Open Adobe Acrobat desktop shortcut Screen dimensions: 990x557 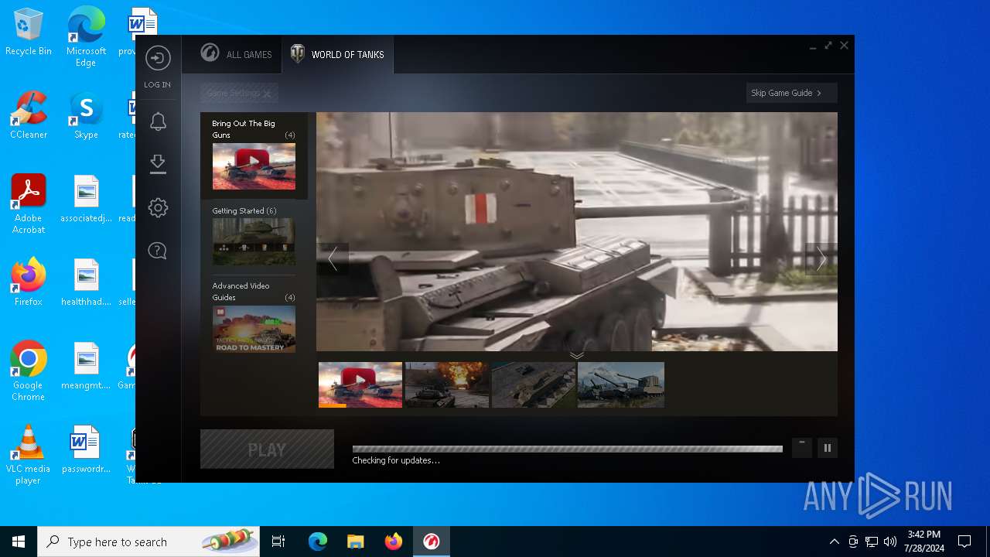[29, 204]
